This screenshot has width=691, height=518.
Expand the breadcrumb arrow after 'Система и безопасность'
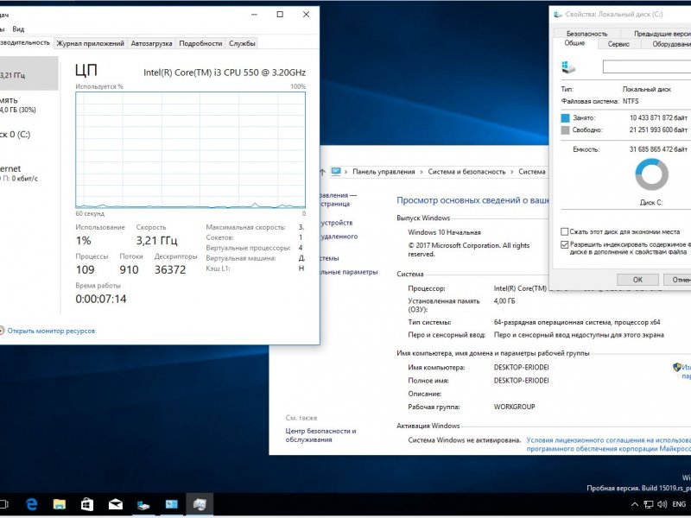tap(512, 172)
